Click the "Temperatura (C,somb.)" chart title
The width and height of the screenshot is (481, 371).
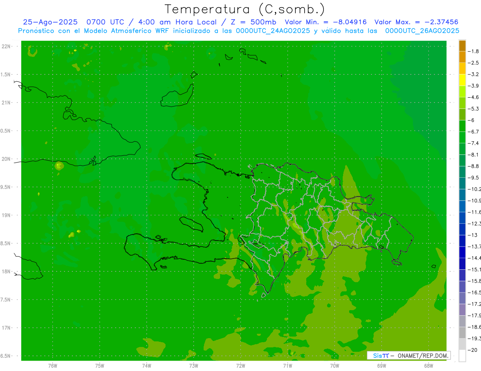[x=245, y=10]
